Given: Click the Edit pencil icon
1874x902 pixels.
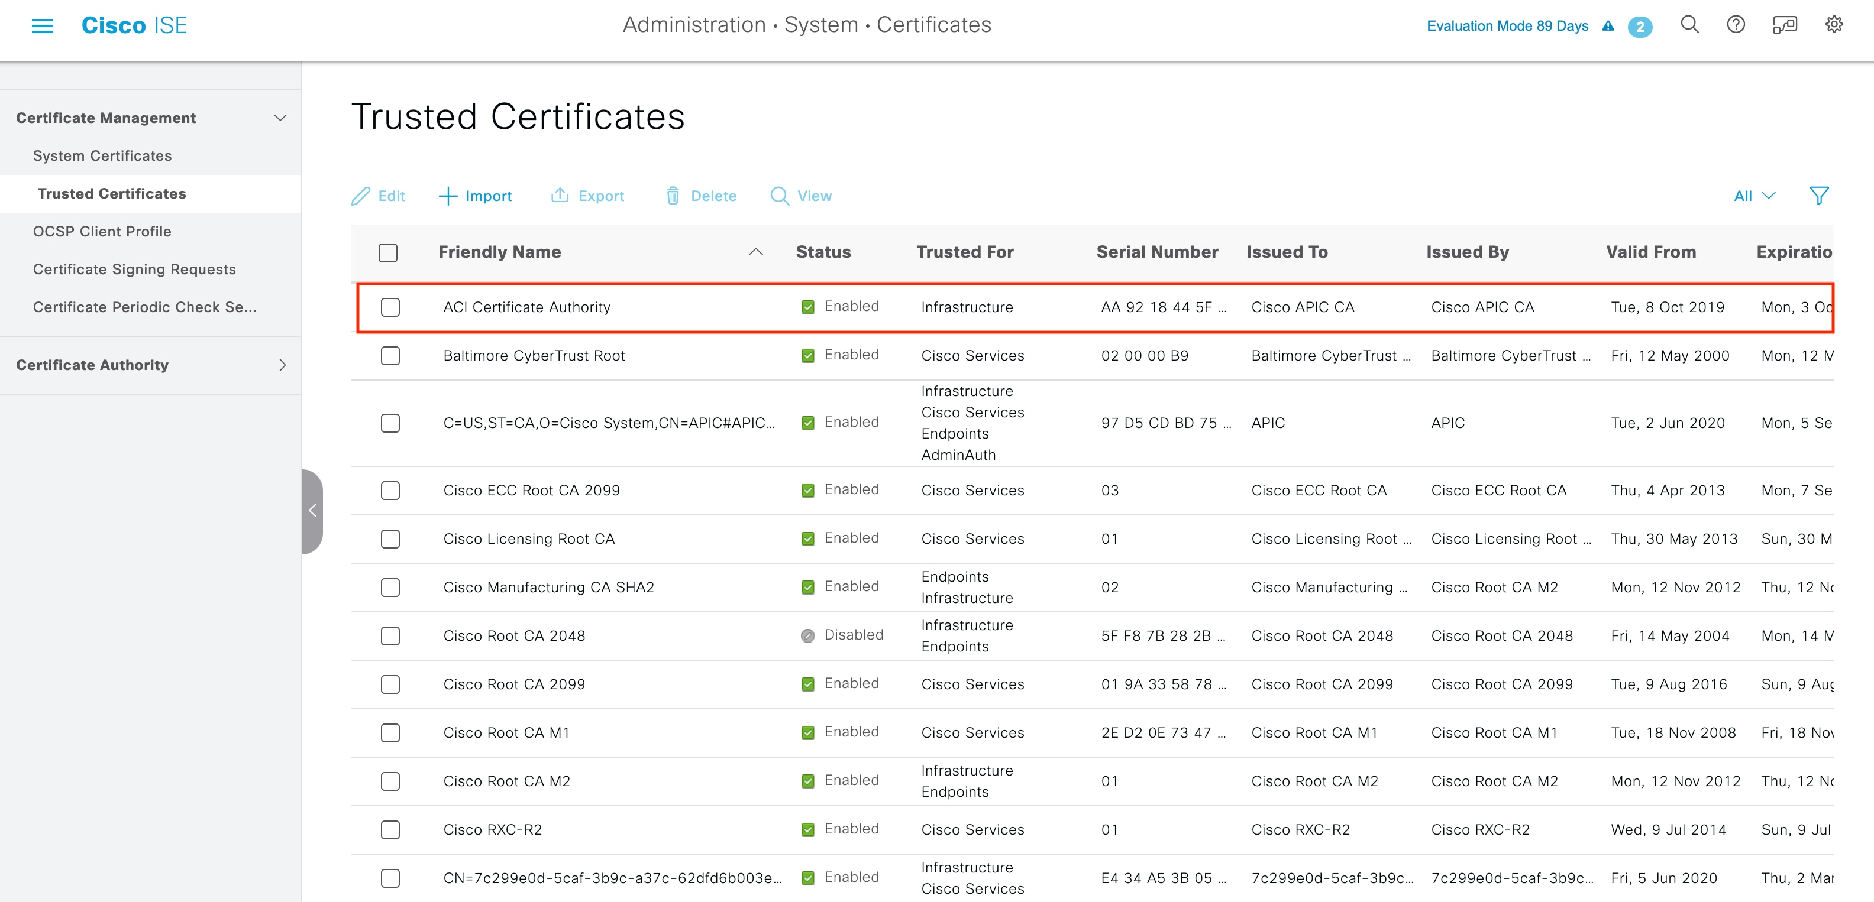Looking at the screenshot, I should [x=361, y=196].
